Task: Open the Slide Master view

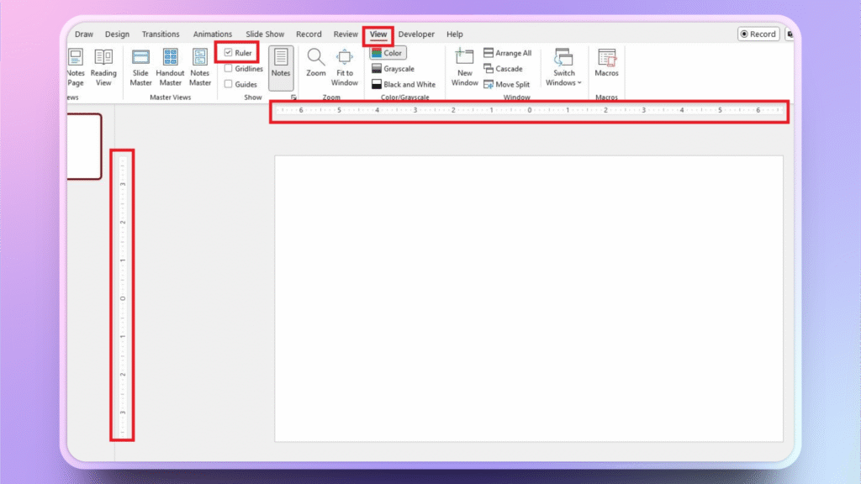Action: tap(140, 66)
